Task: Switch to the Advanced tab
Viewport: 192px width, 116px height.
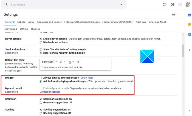Action: point(11,29)
